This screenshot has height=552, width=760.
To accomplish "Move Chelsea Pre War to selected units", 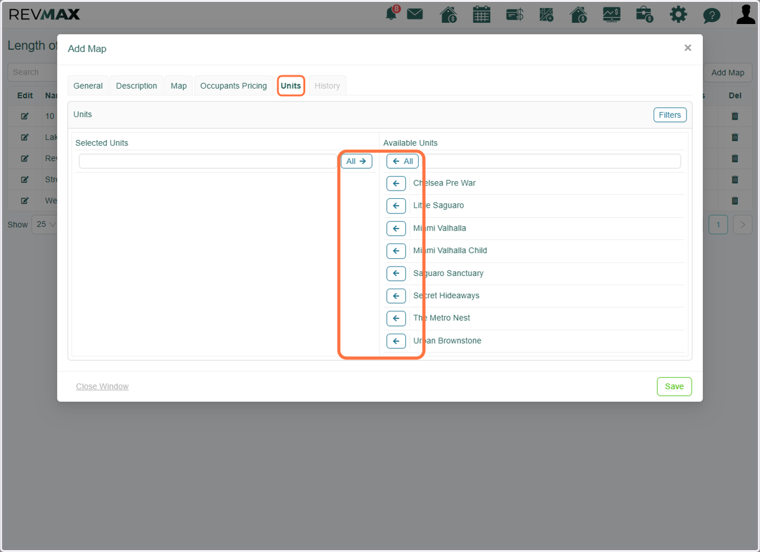I will 396,184.
